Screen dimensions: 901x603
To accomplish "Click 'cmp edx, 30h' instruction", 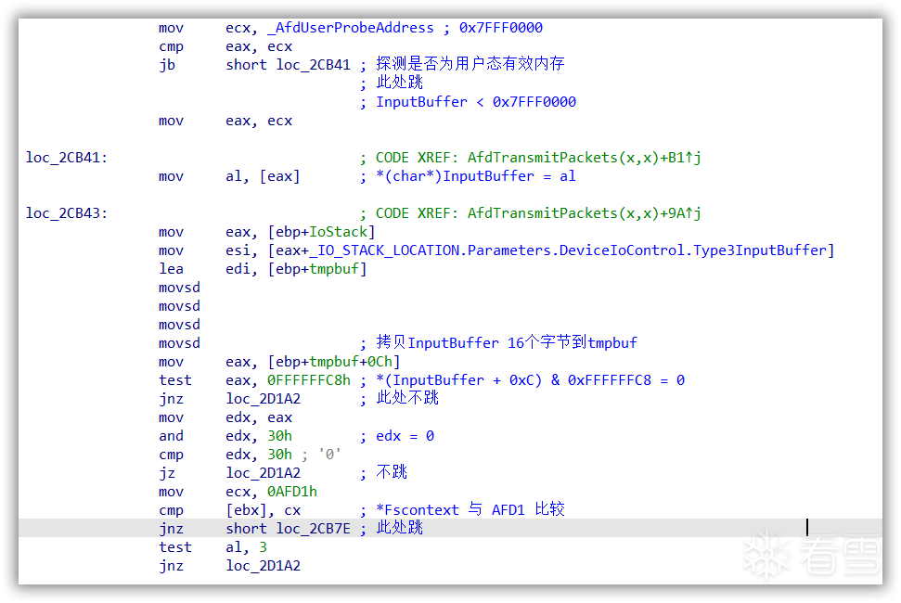I will 225,455.
